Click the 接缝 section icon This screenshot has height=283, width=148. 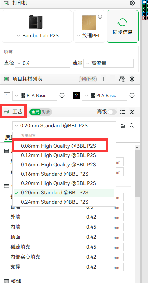6,281
